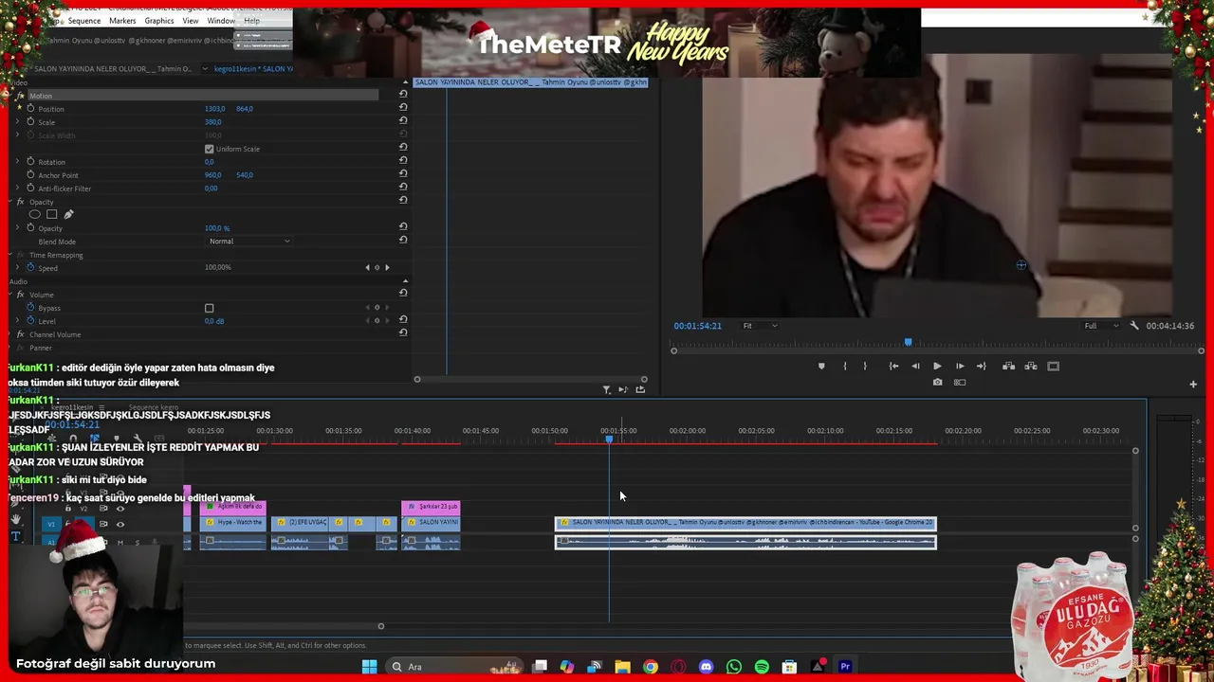The width and height of the screenshot is (1214, 682).
Task: Add or remove Speed keyframe
Action: (377, 267)
